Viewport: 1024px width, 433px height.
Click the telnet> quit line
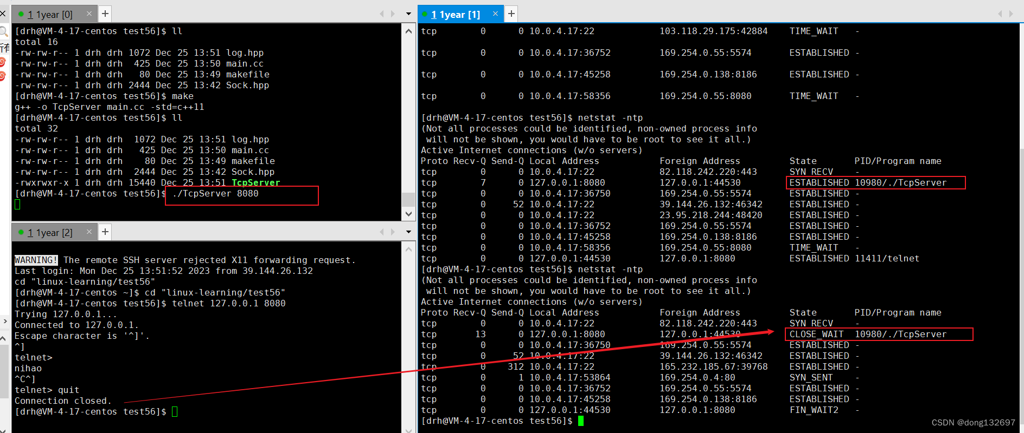coord(47,390)
